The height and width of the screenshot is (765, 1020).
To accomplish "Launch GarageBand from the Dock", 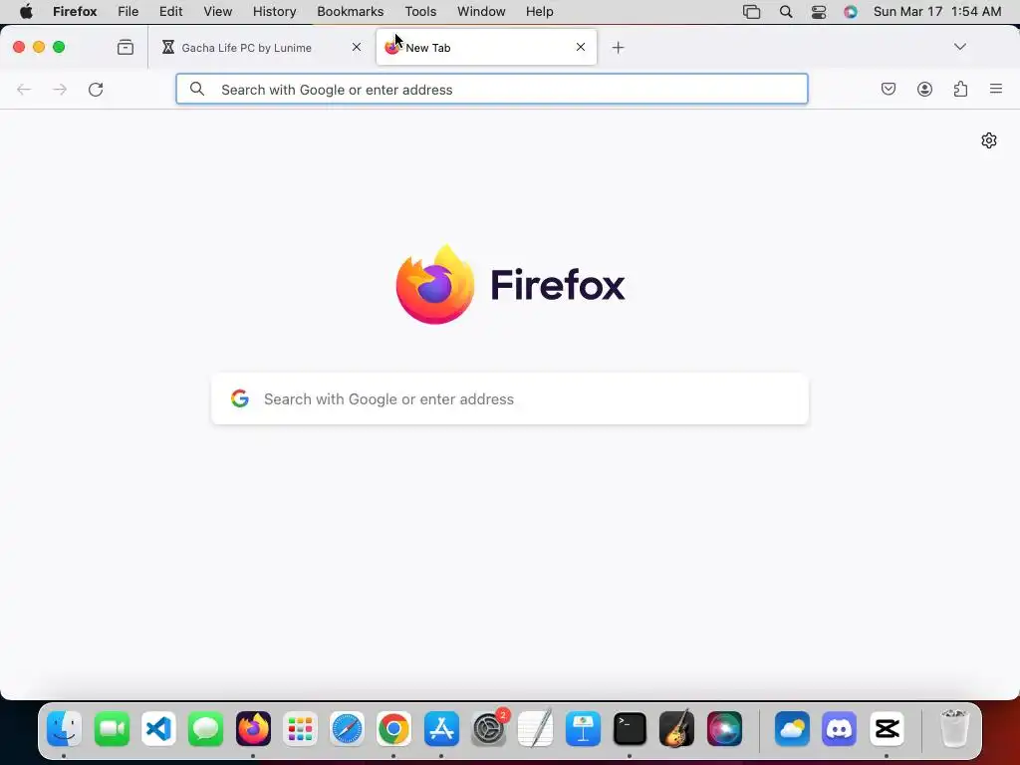I will coord(676,728).
